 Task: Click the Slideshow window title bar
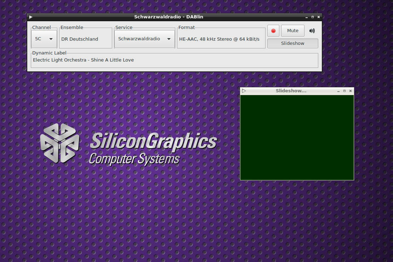[291, 91]
